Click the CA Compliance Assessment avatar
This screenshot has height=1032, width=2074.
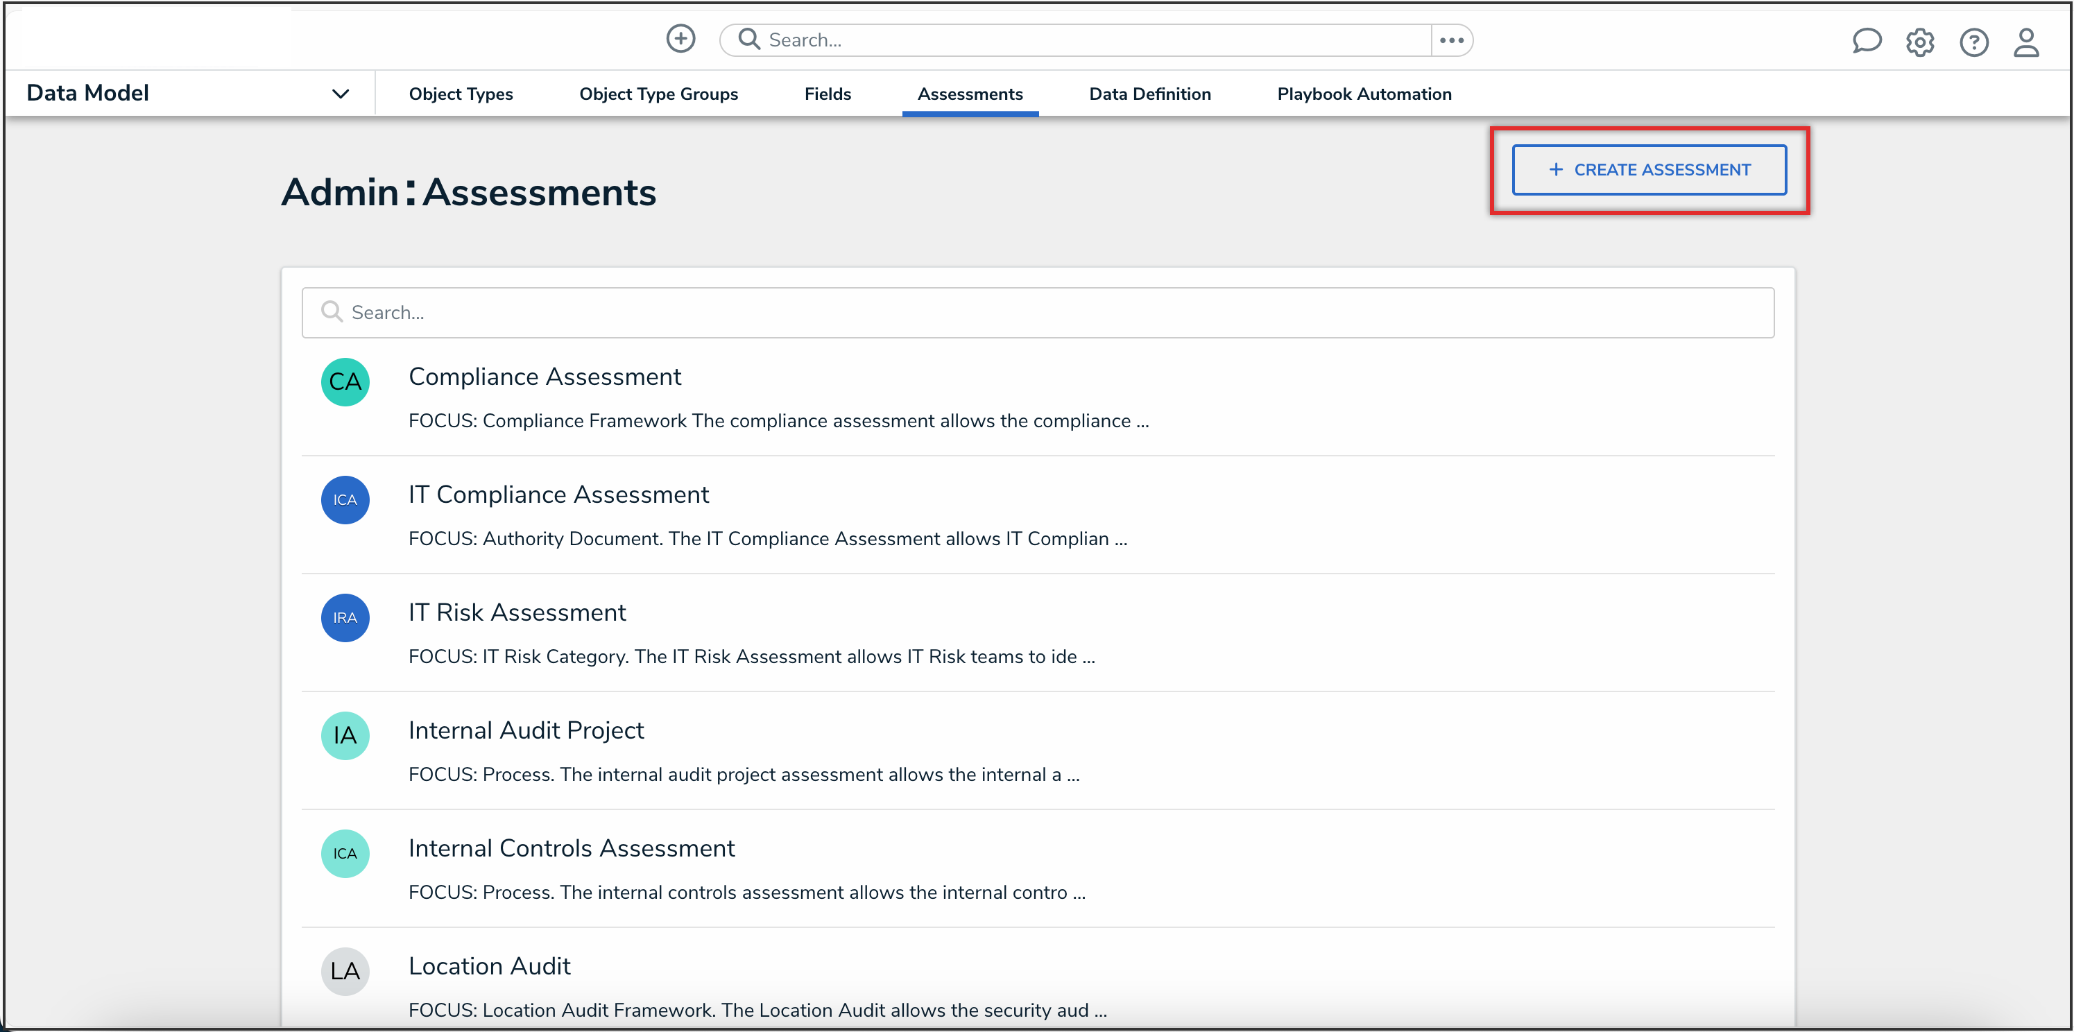point(345,381)
